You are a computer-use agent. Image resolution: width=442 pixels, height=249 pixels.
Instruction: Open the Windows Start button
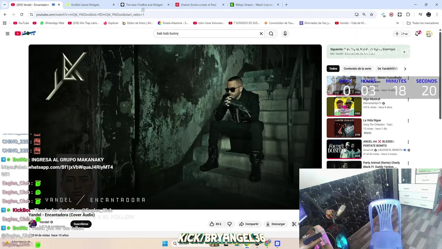click(x=165, y=243)
